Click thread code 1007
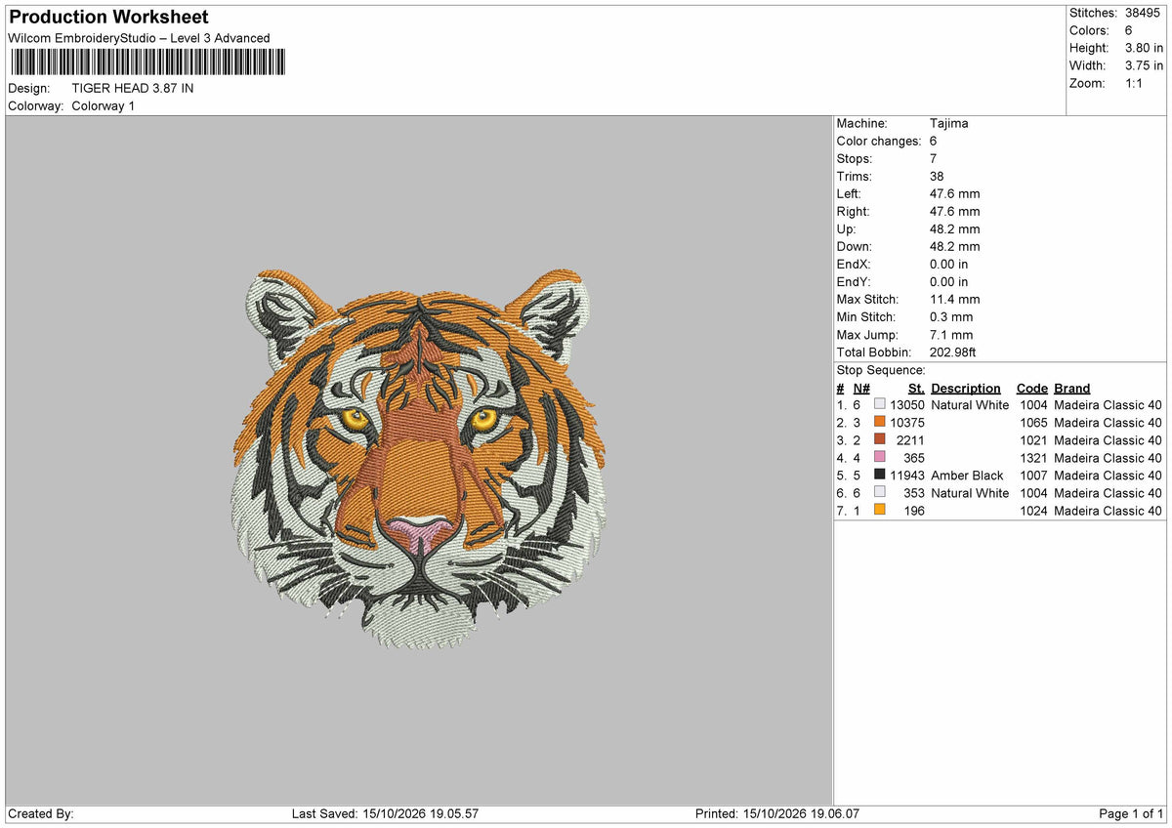 tap(1033, 475)
